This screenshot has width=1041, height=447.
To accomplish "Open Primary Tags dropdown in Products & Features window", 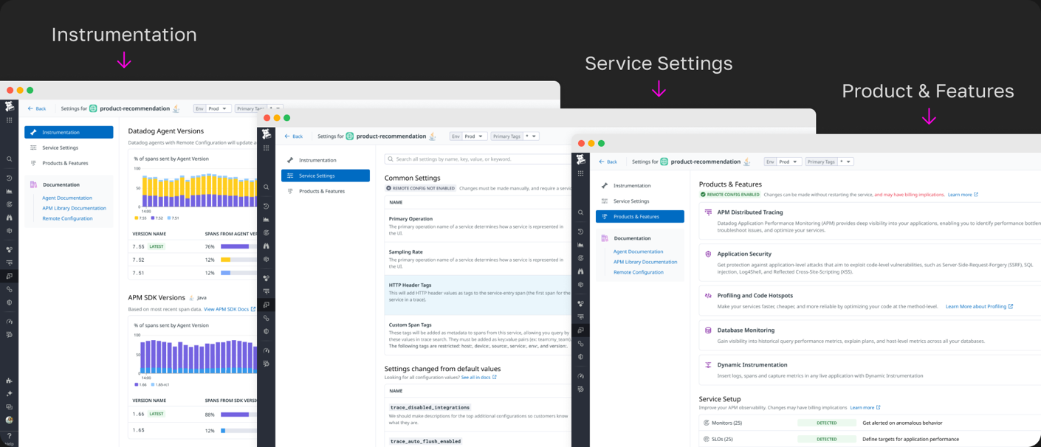I will (830, 162).
